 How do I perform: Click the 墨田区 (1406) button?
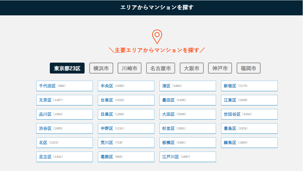click(x=188, y=100)
